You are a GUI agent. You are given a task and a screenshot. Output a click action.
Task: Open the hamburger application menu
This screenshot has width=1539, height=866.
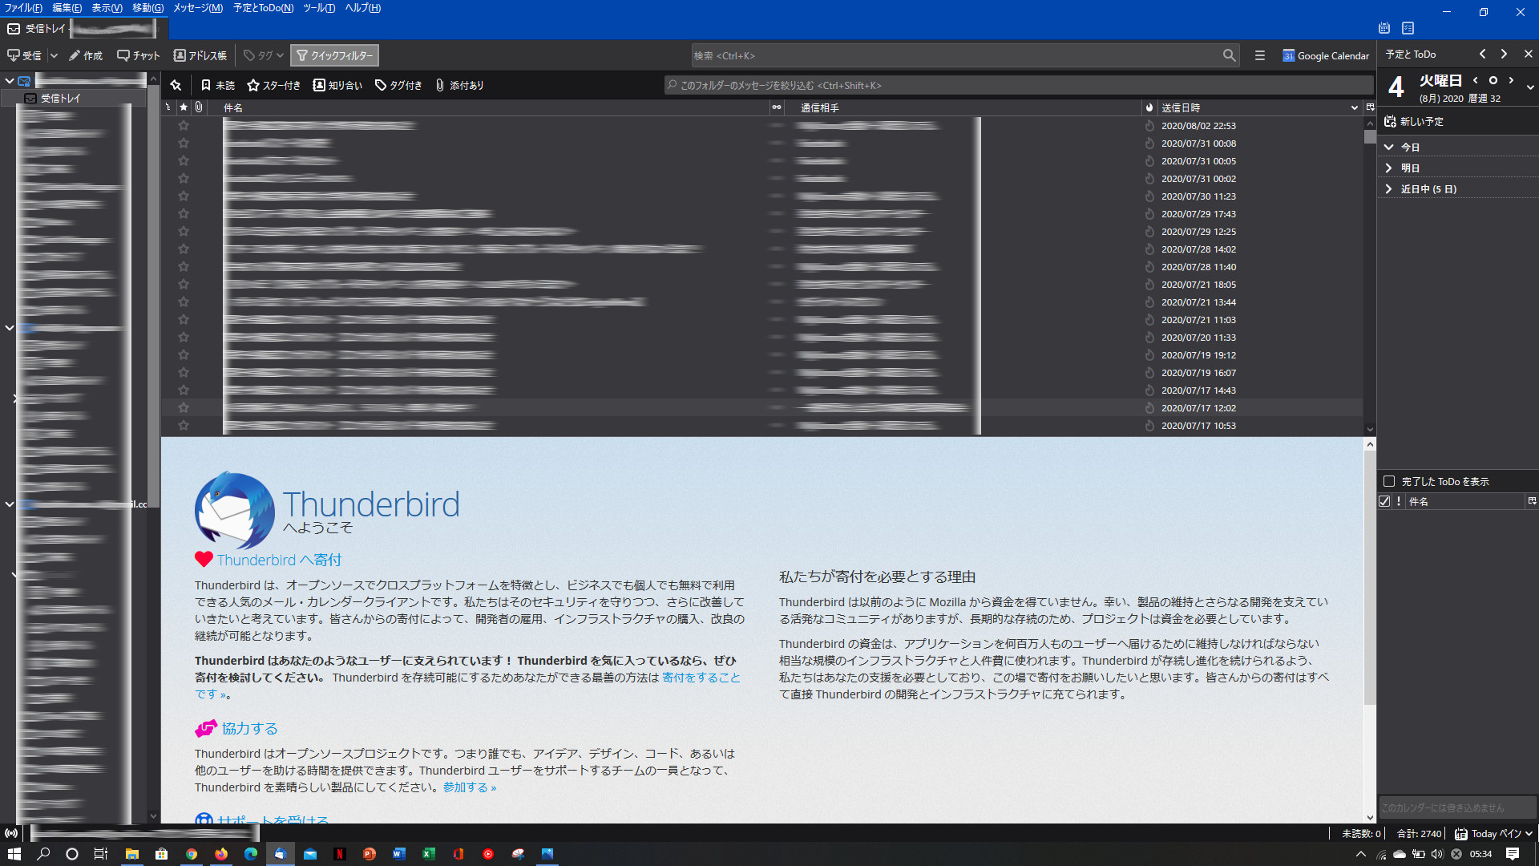(1260, 55)
